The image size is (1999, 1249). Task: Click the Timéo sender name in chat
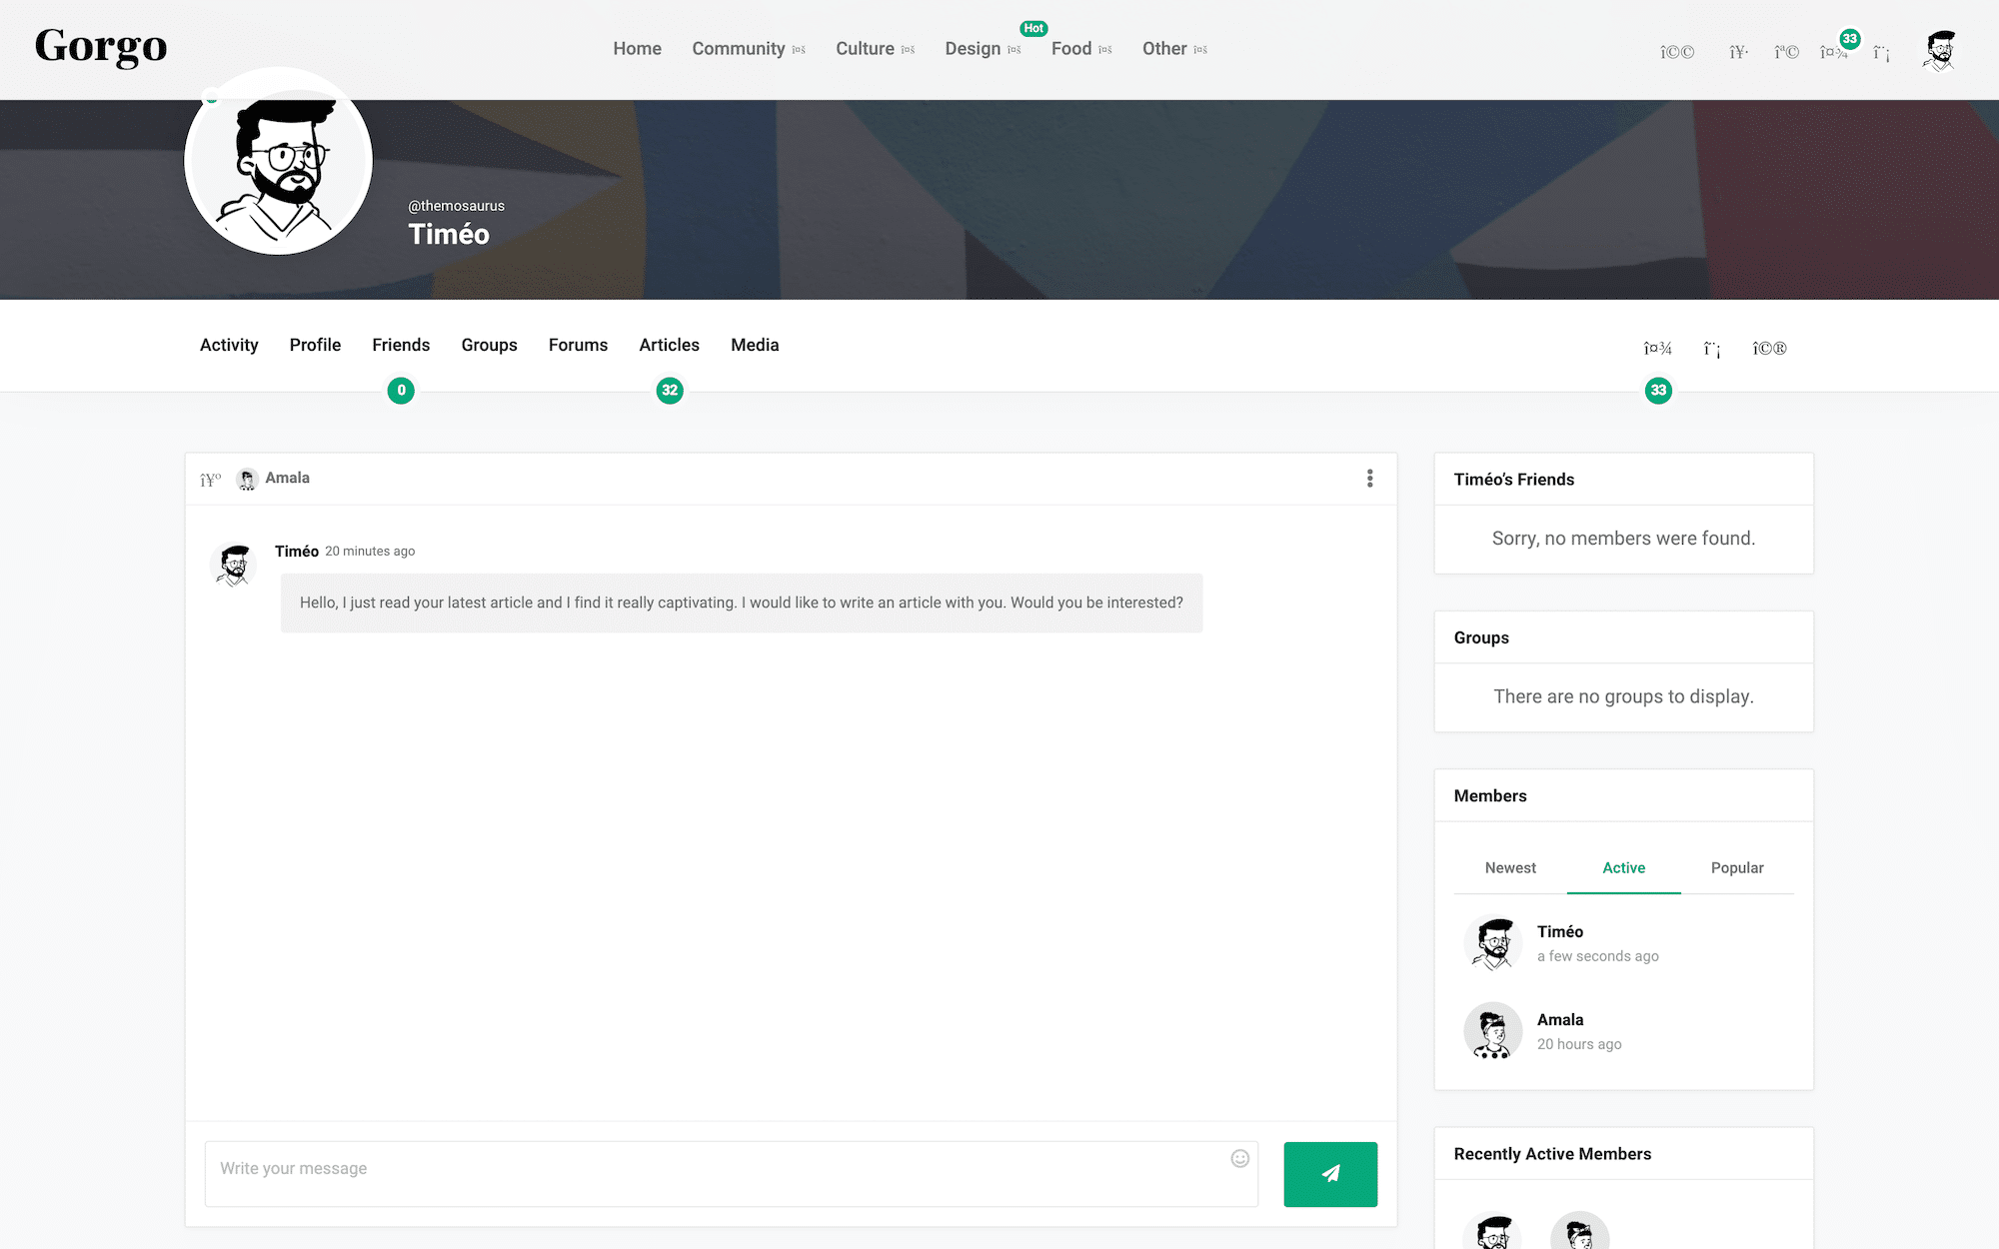click(x=297, y=552)
